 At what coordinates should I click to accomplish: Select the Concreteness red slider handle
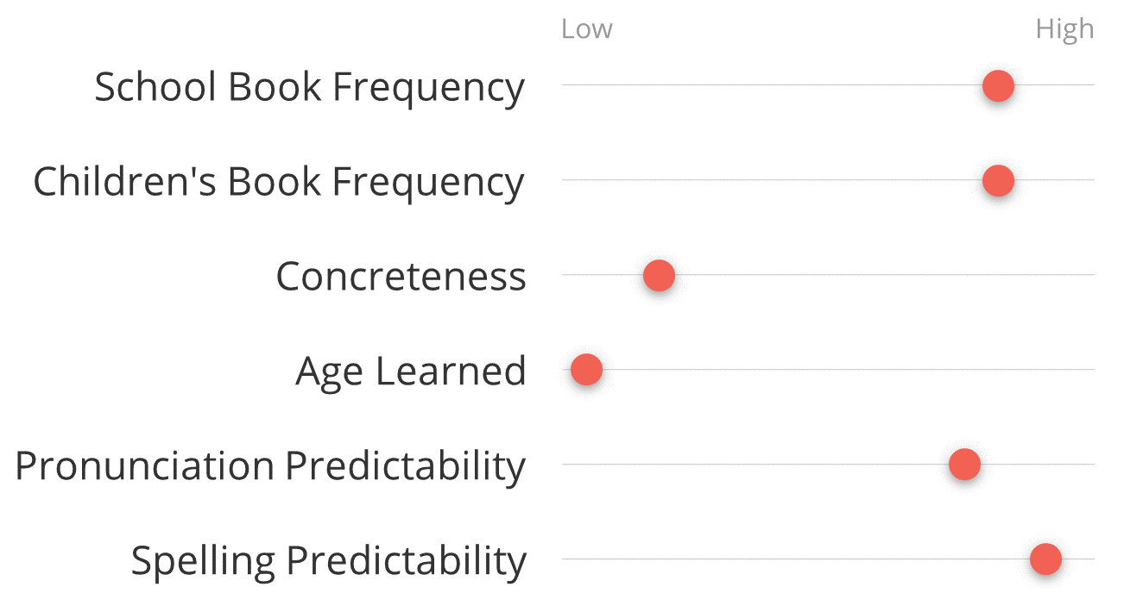(x=659, y=276)
